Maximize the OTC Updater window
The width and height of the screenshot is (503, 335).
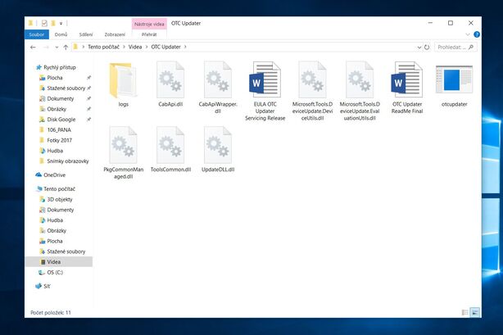tap(451, 23)
